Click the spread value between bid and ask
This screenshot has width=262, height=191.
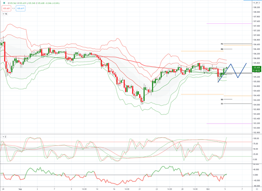[13, 8]
